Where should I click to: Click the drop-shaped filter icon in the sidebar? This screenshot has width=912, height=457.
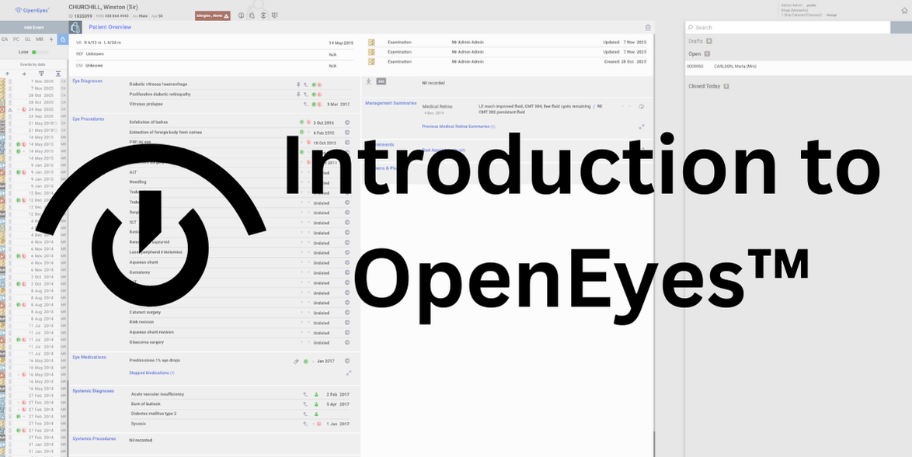point(63,39)
